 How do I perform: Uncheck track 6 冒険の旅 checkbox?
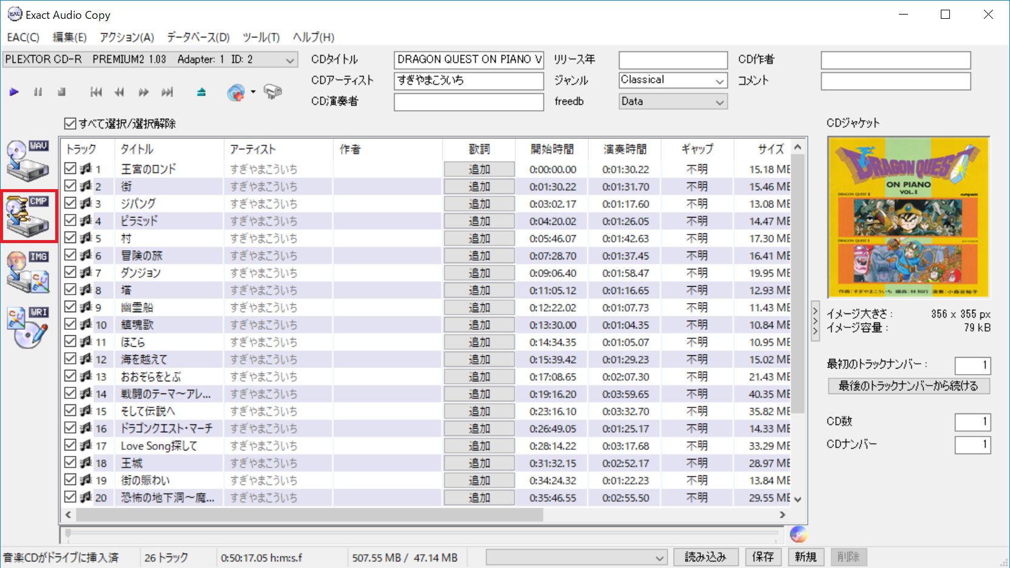[x=70, y=255]
